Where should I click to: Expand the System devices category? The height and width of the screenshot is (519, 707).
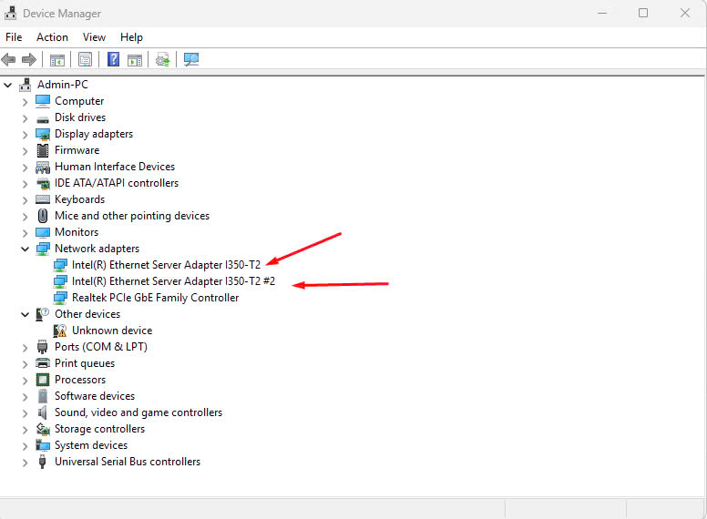click(x=26, y=446)
